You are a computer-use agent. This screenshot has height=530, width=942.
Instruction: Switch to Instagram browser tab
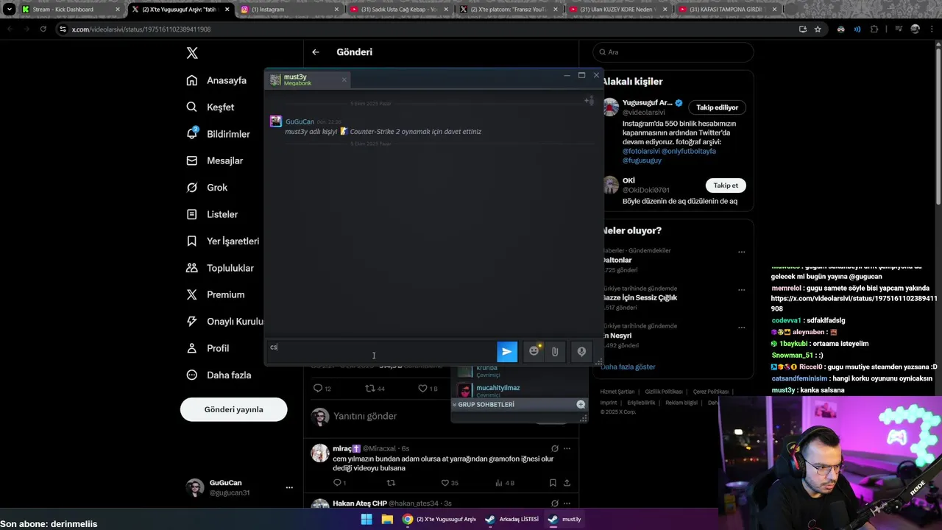tap(291, 10)
